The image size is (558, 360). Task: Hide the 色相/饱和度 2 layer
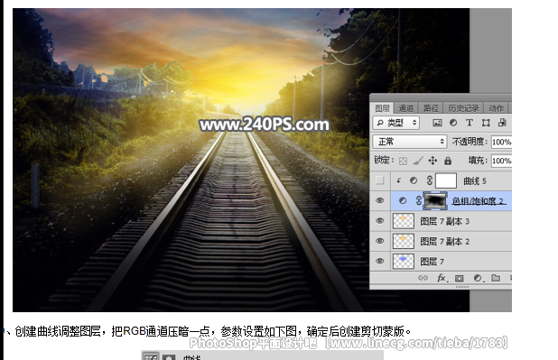click(x=380, y=200)
